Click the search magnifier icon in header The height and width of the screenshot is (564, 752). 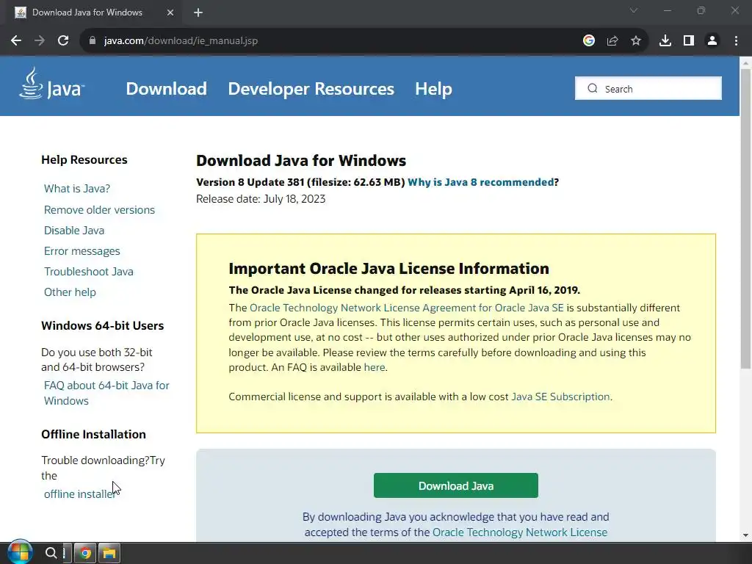click(x=593, y=88)
